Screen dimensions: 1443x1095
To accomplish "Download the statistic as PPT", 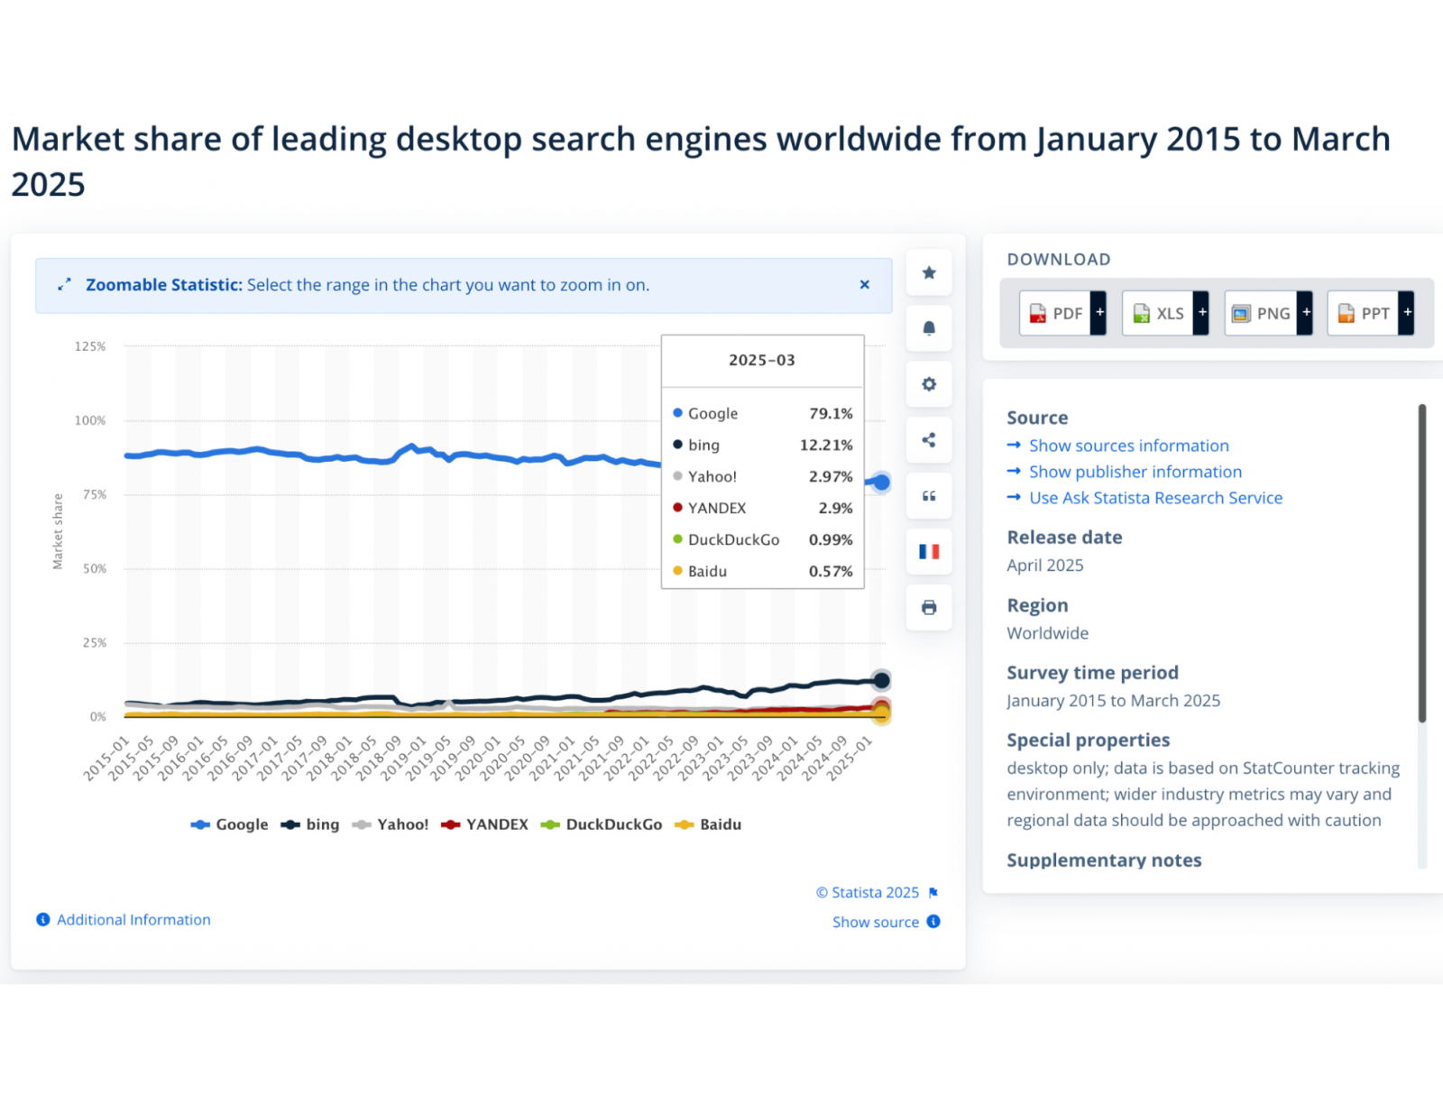I will pos(1363,313).
